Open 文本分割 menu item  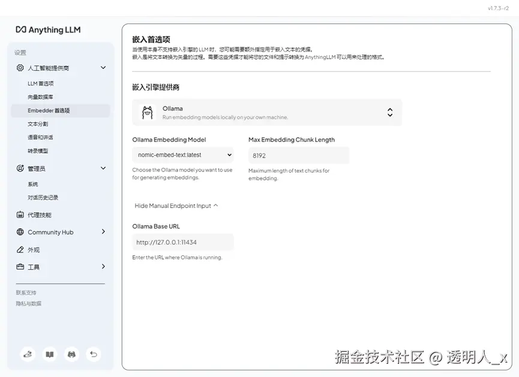tap(38, 124)
